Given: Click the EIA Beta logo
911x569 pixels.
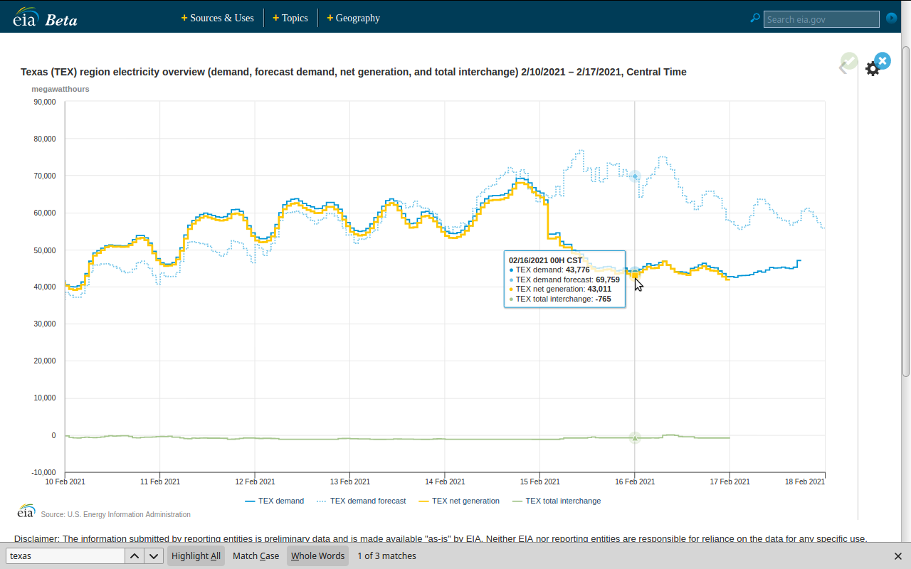Looking at the screenshot, I should [45, 18].
